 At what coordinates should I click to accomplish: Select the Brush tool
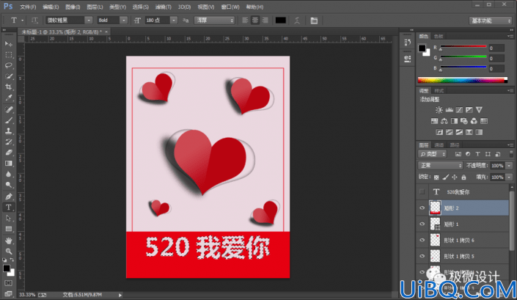pyautogui.click(x=9, y=120)
